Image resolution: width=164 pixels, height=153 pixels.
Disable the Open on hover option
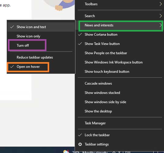pyautogui.click(x=28, y=67)
